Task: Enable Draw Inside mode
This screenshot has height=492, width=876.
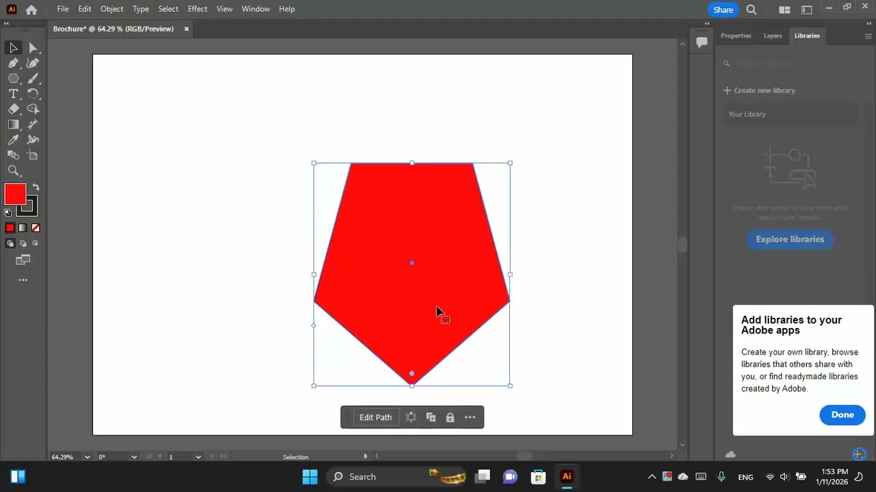Action: (35, 243)
